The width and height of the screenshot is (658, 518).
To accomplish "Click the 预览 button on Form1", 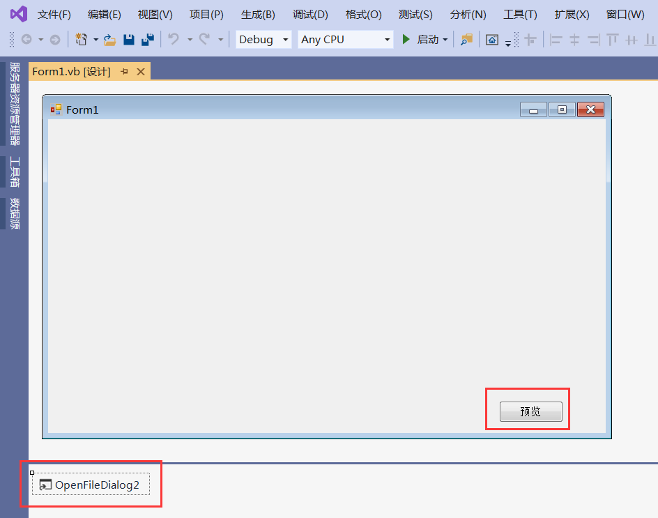I will coord(530,411).
